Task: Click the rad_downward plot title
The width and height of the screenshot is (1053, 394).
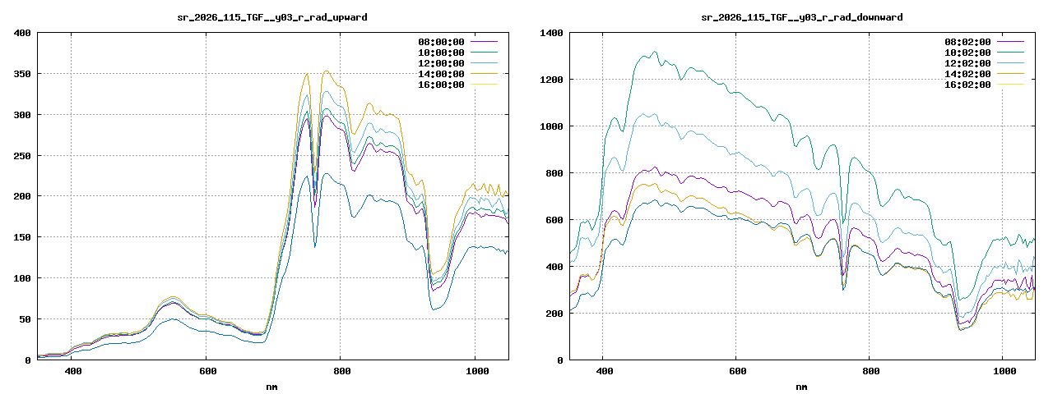Action: (x=801, y=16)
